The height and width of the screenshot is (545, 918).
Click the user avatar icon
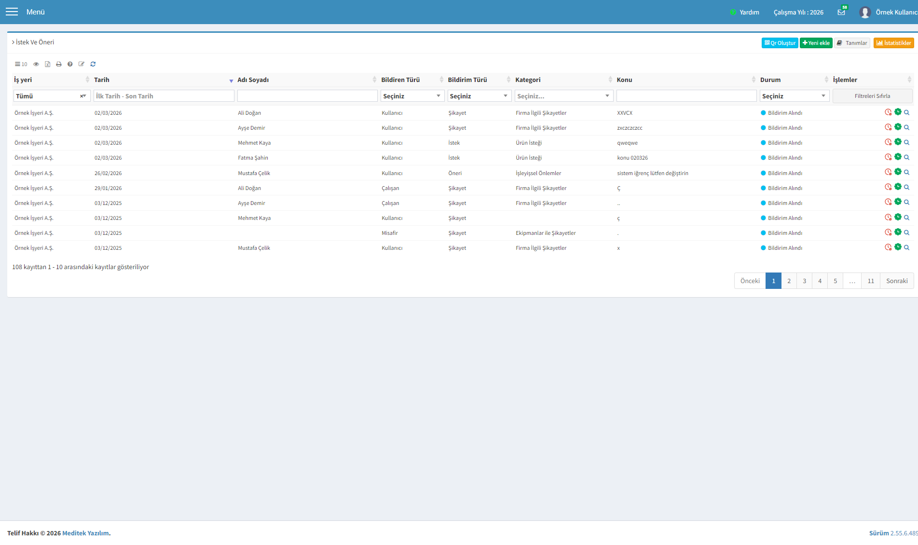[x=865, y=12]
